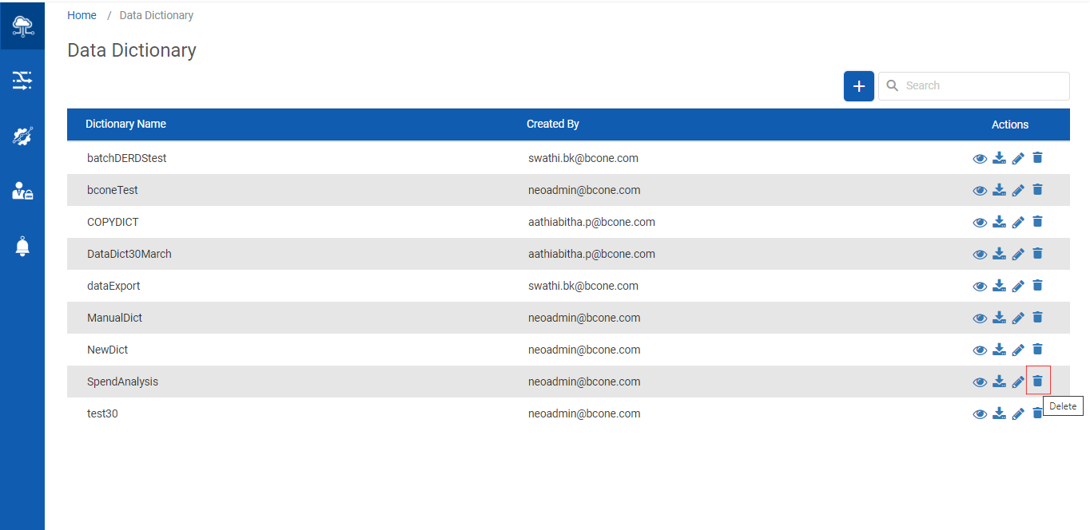The width and height of the screenshot is (1090, 530).
Task: Delete the ManualDict dictionary
Action: tap(1037, 318)
